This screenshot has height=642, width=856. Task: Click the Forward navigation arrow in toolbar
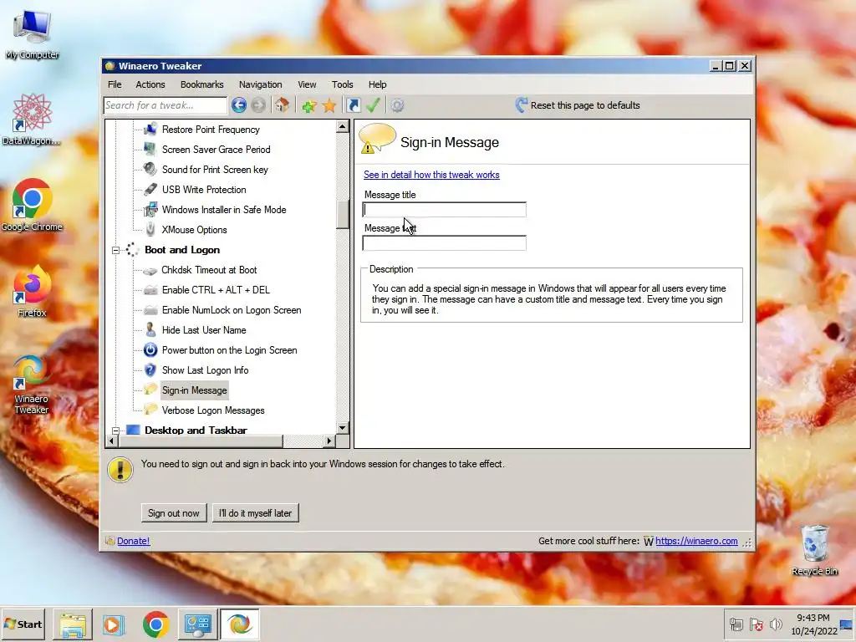pyautogui.click(x=259, y=104)
